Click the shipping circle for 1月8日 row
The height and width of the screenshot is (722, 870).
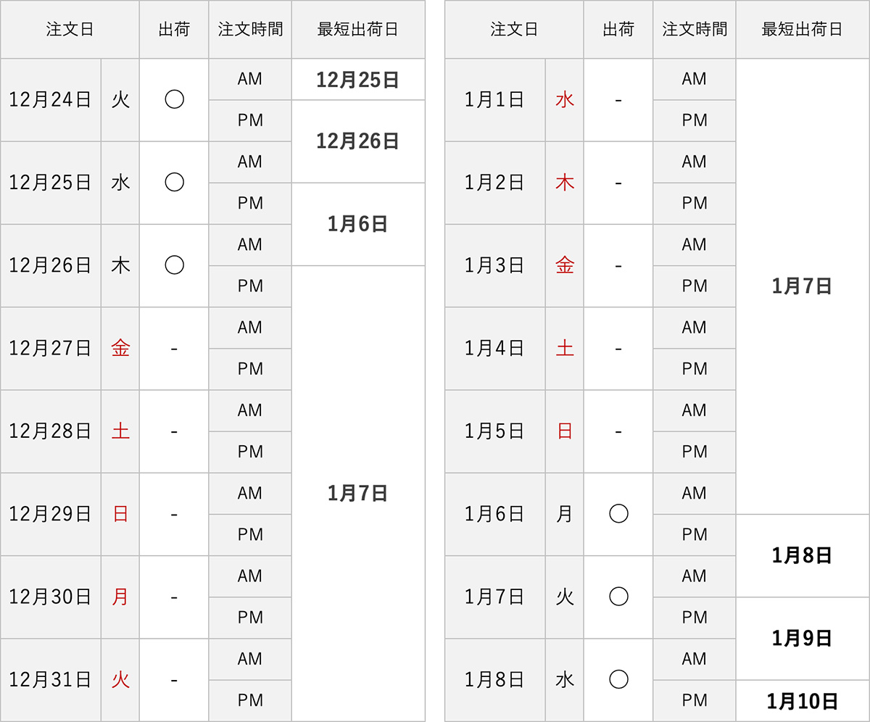(x=618, y=679)
